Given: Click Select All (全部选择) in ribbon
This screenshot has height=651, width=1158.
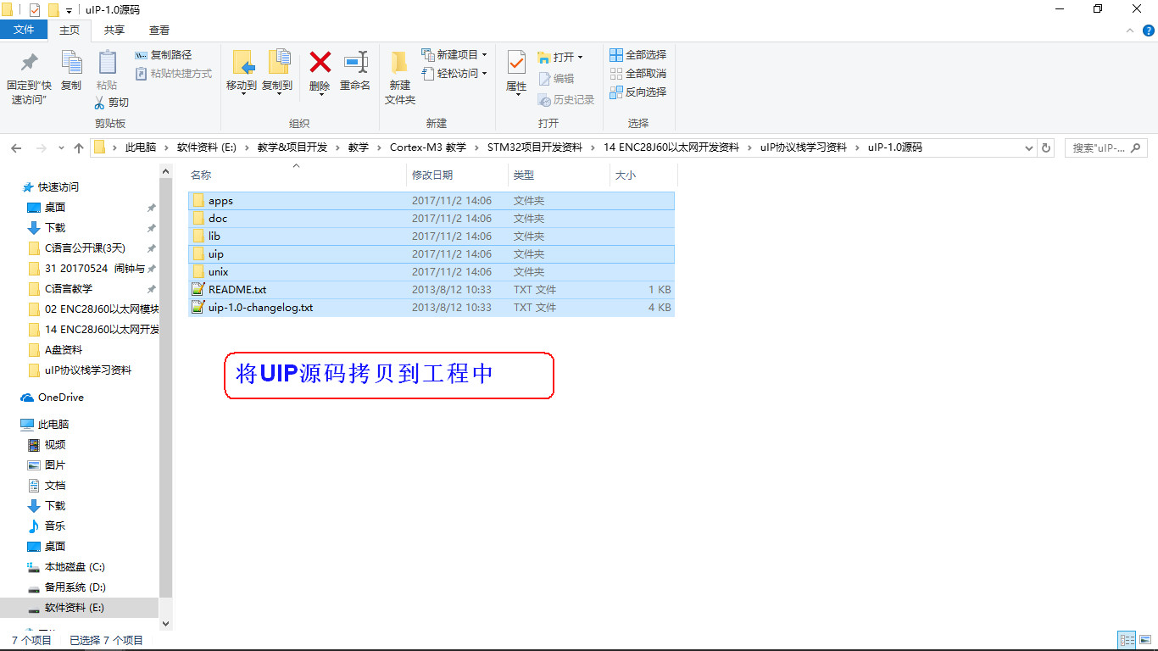Looking at the screenshot, I should (x=638, y=55).
